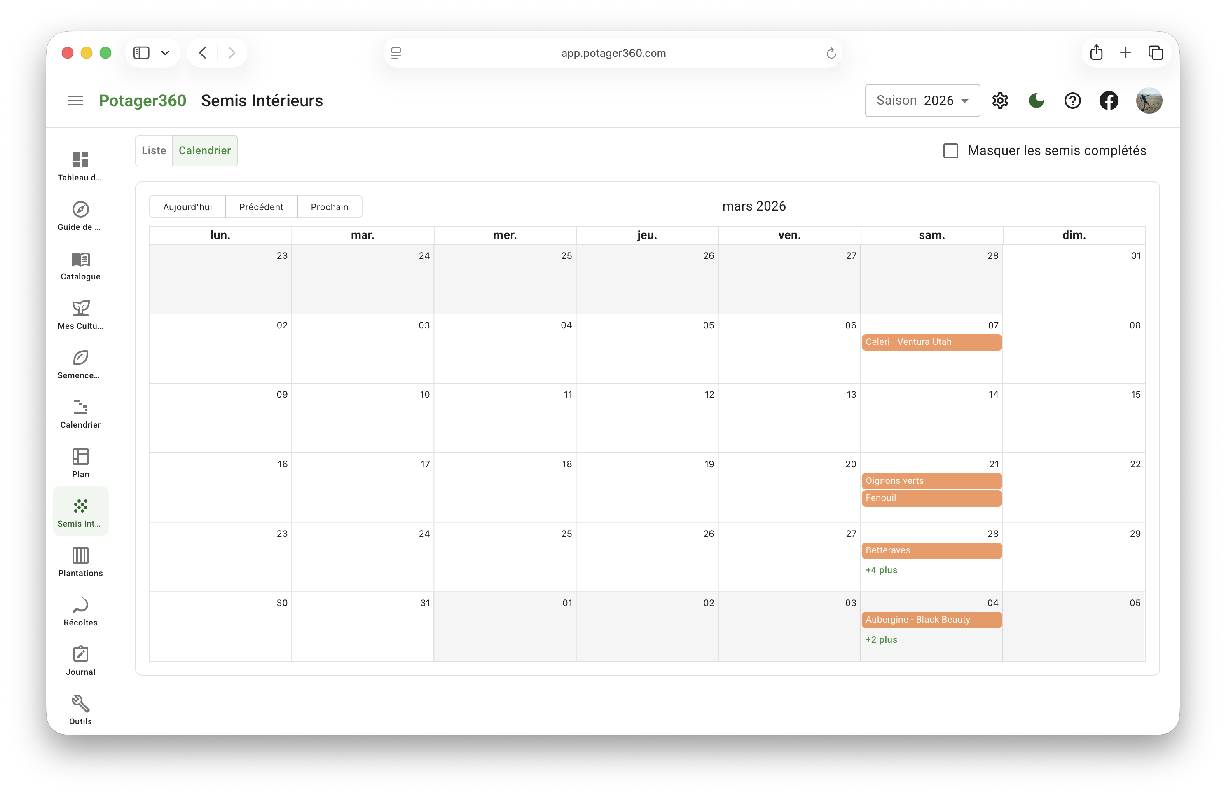Switch to the Liste tab
The height and width of the screenshot is (796, 1226).
point(153,150)
